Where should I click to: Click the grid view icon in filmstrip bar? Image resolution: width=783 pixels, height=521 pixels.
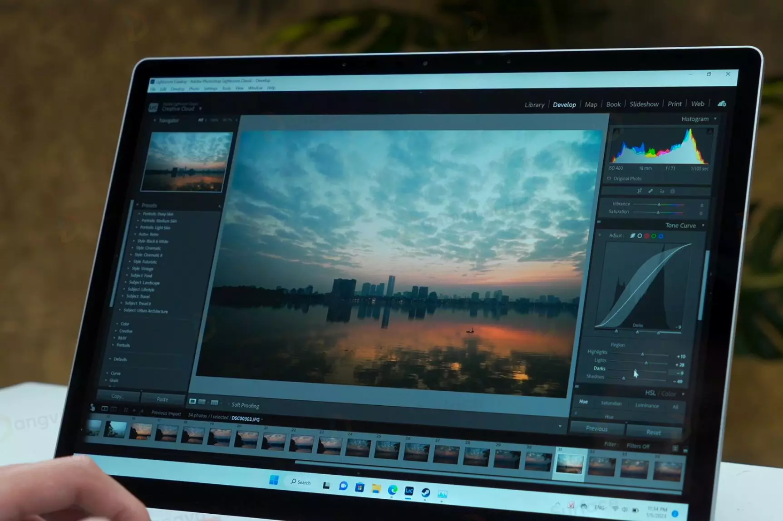[126, 410]
